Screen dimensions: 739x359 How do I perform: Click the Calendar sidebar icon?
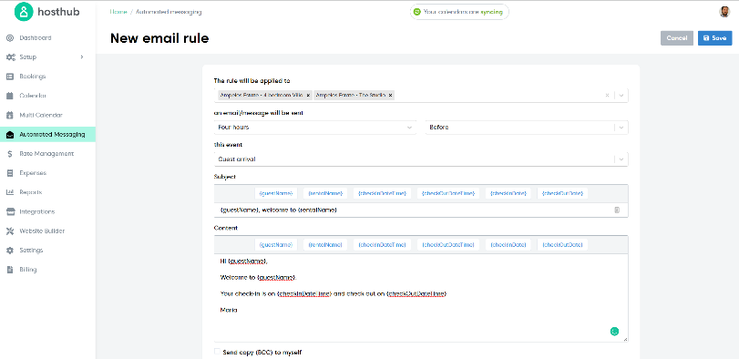(x=10, y=96)
